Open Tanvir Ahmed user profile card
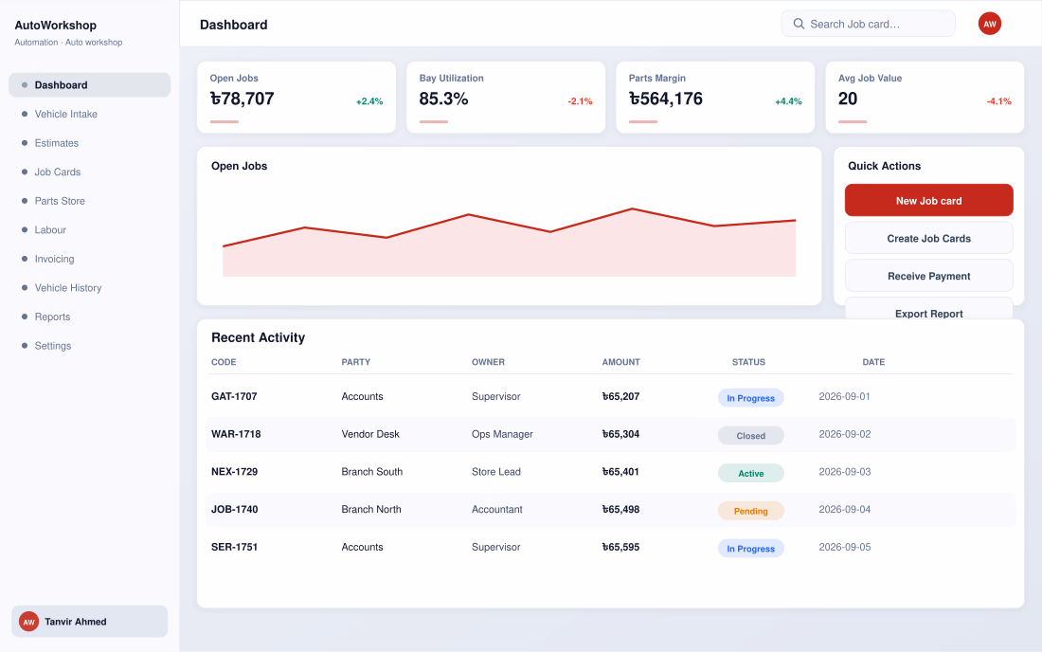This screenshot has height=652, width=1042. [x=90, y=622]
